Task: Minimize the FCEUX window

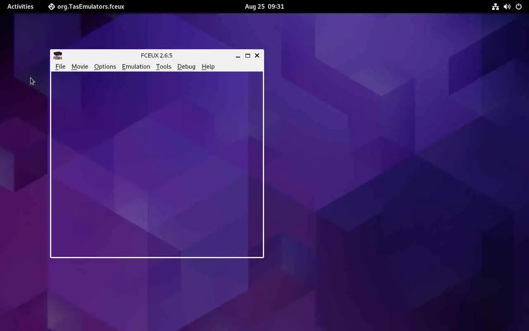Action: tap(238, 55)
